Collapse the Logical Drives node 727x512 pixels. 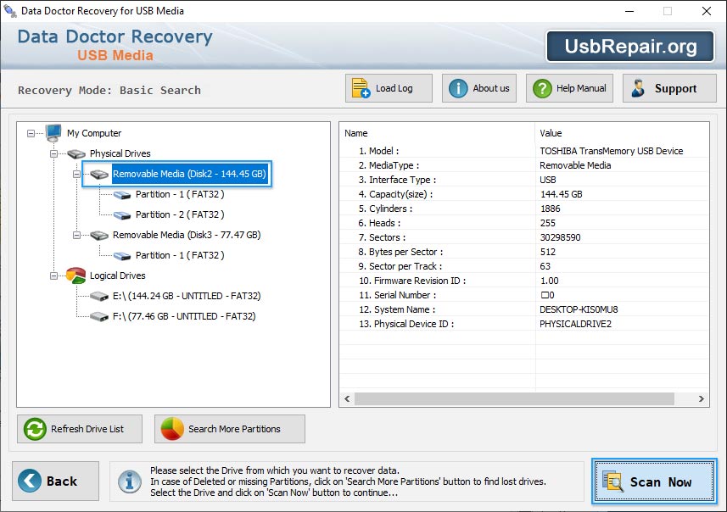click(x=53, y=276)
